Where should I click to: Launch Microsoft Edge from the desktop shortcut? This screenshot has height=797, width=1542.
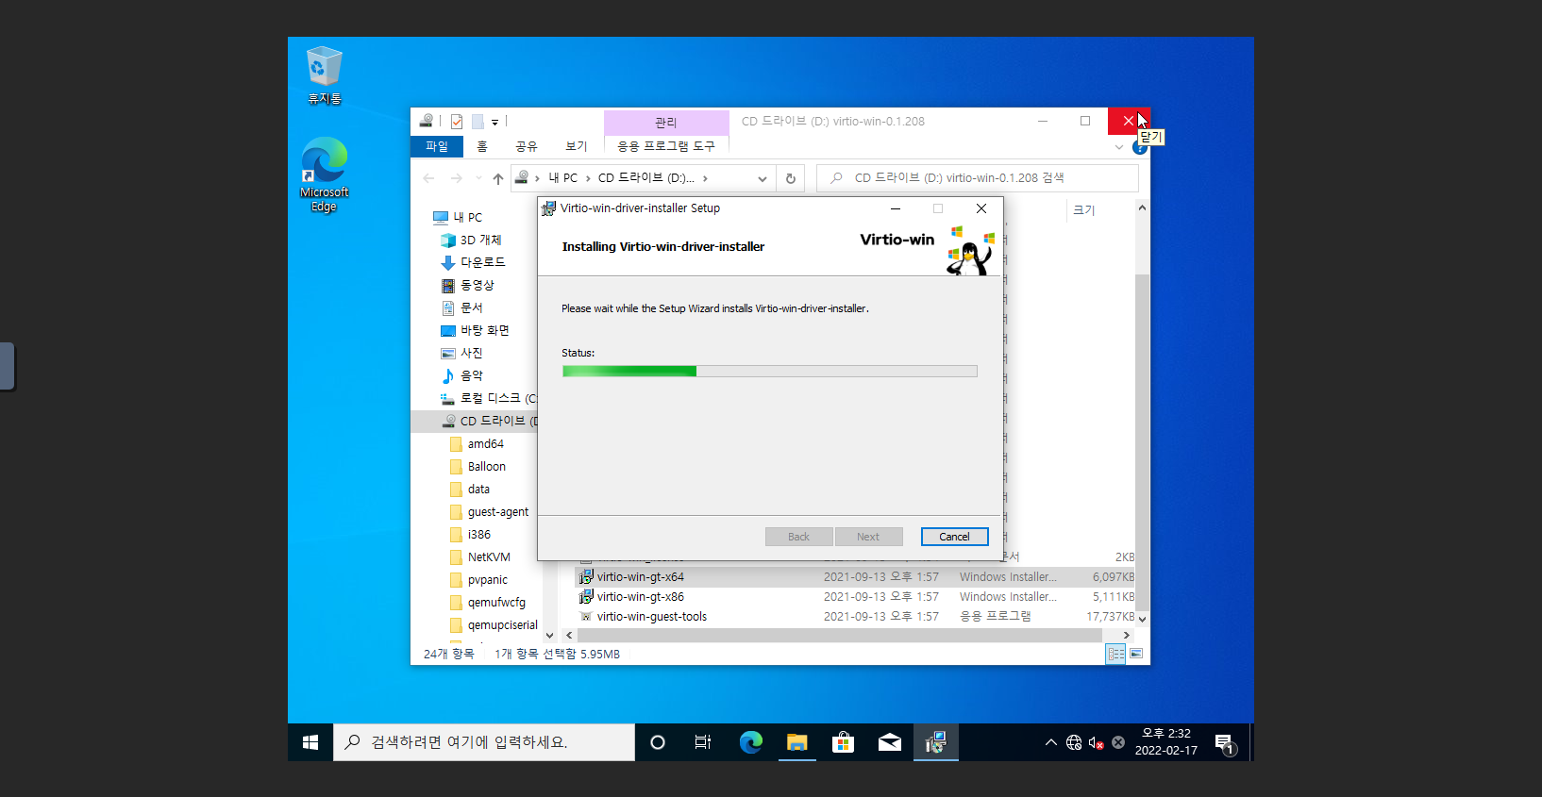(x=324, y=175)
